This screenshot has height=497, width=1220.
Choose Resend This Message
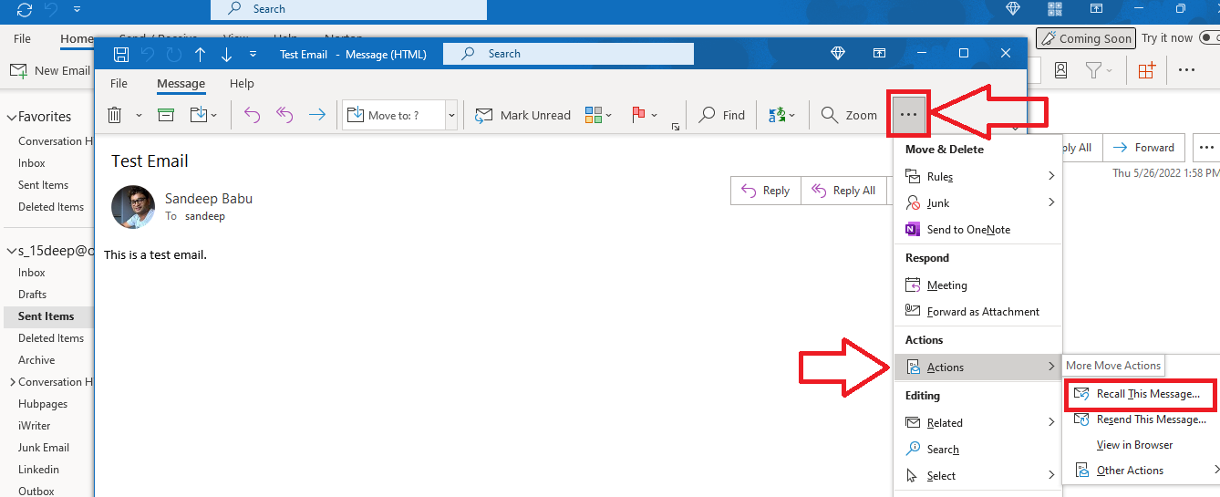coord(1142,419)
